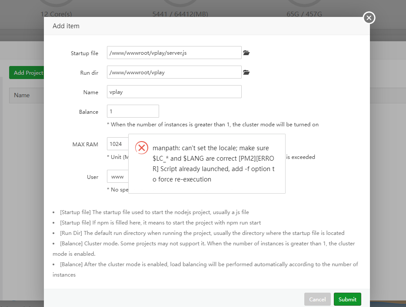Focus the MAX RAM input box
Viewport: 406px width, 307px height.
[x=117, y=144]
